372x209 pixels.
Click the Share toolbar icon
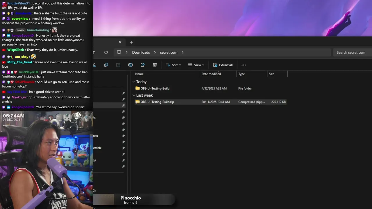click(143, 65)
